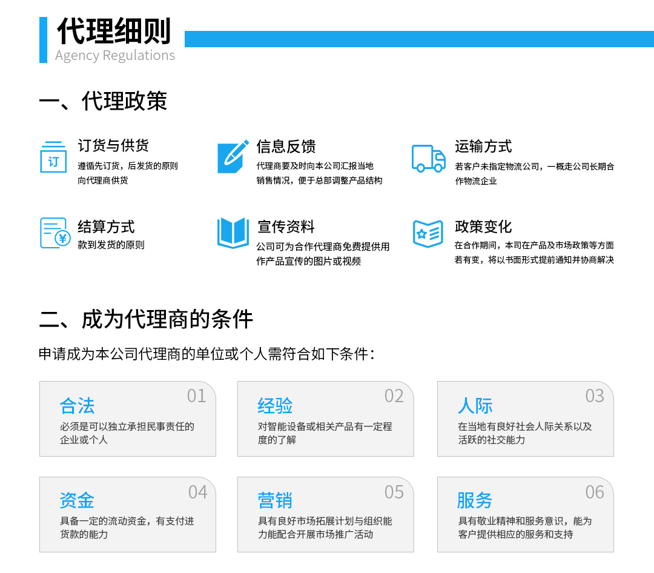Select the 经验 condition card
This screenshot has height=573, width=654.
(x=325, y=419)
